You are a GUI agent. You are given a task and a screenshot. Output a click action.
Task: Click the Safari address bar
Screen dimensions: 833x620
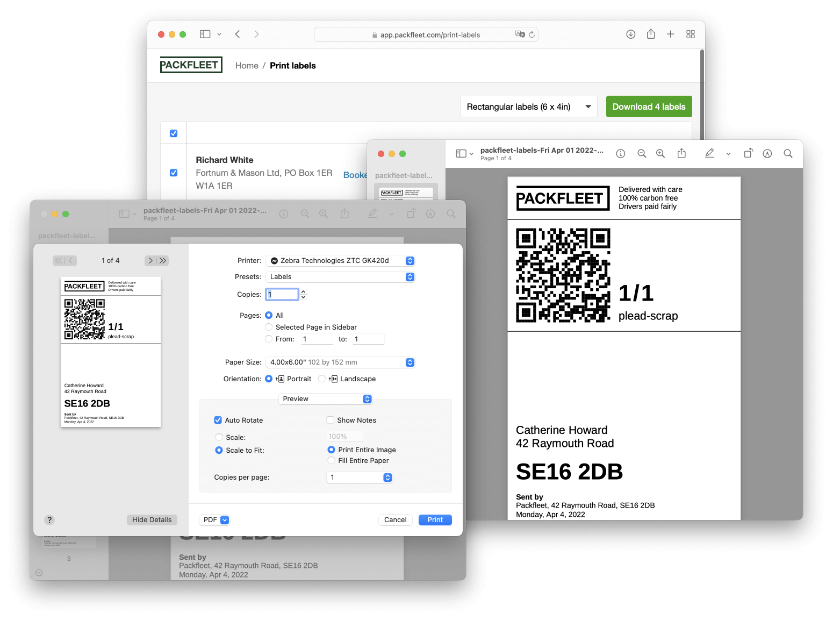click(x=426, y=34)
